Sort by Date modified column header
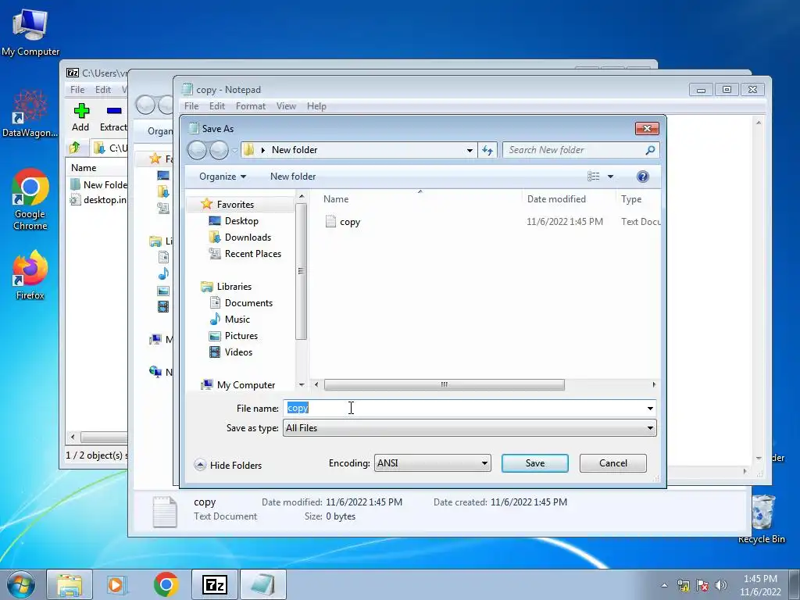 [569, 199]
